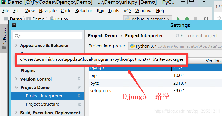
Task: Select Build, Execution, Deployment in tree
Action: (50, 113)
